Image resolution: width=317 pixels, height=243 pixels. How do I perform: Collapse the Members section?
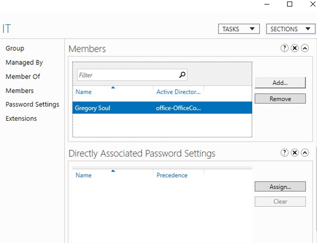(305, 48)
